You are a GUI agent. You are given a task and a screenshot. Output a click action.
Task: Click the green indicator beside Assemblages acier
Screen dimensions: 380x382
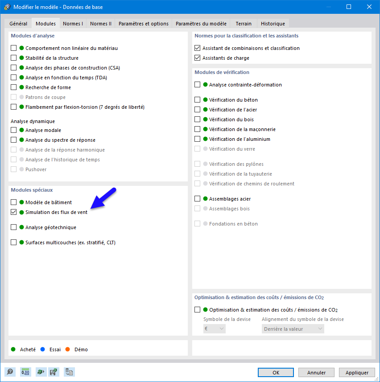click(x=205, y=198)
